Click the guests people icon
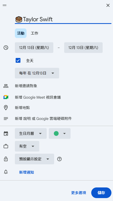113x201 pixels. point(6,86)
